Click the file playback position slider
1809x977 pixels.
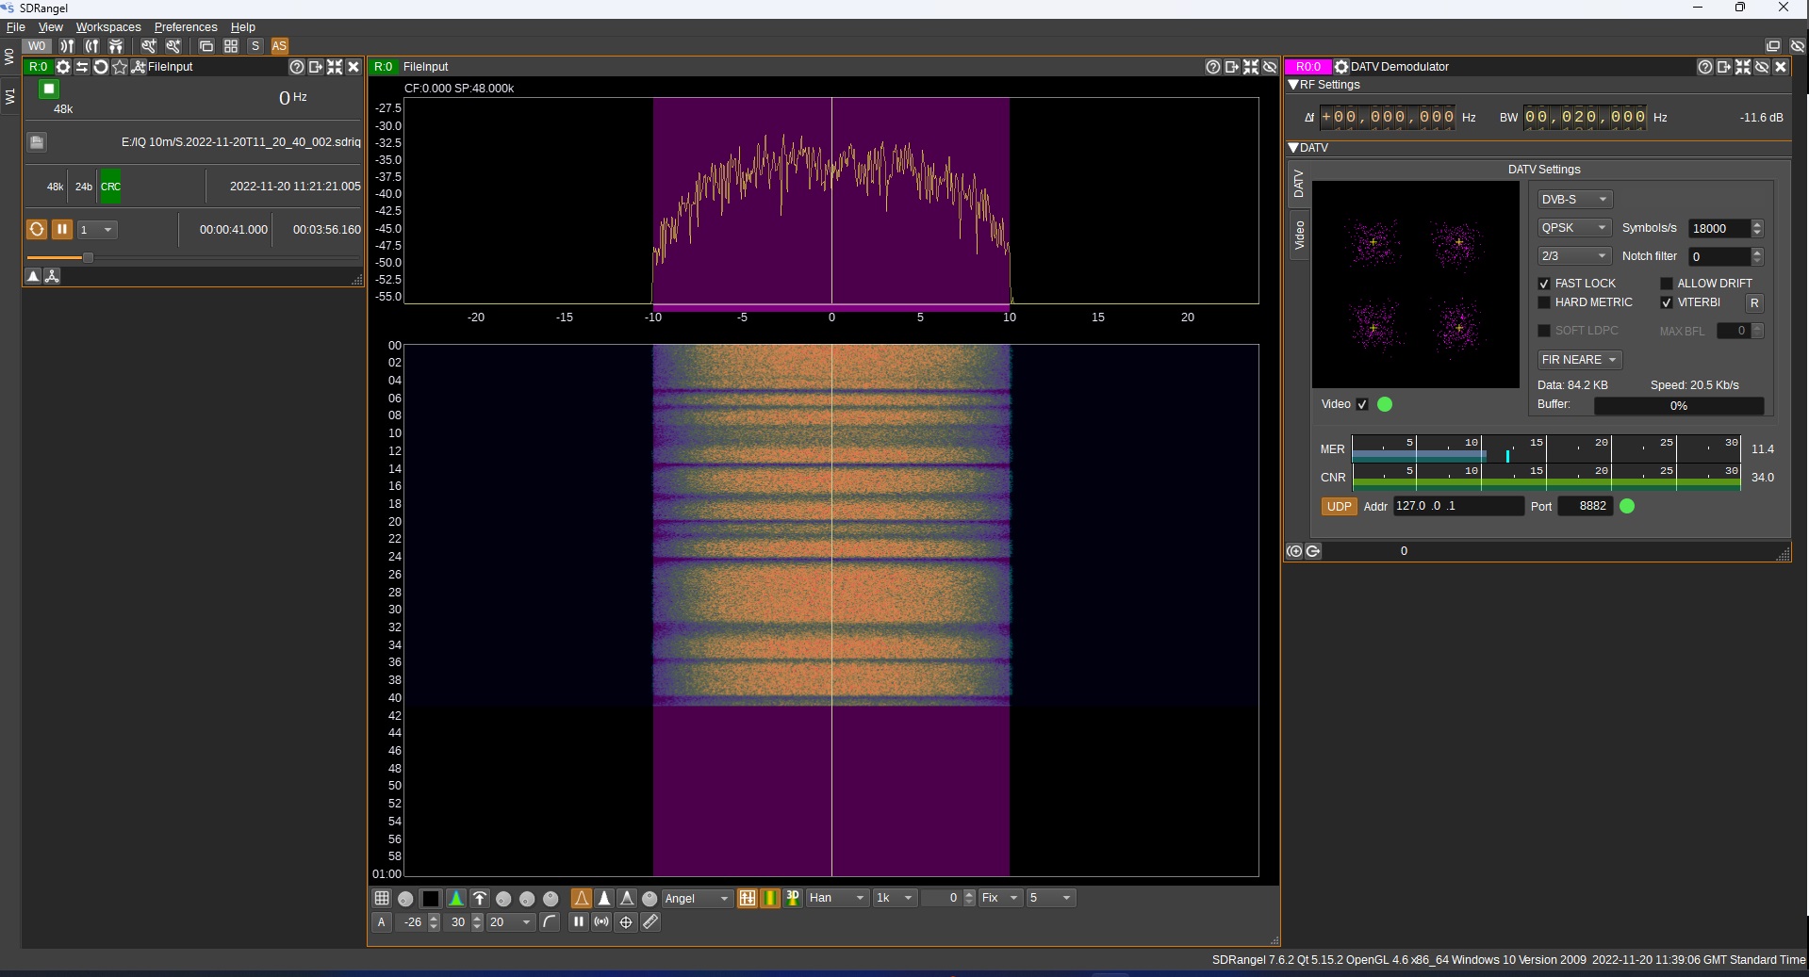(191, 257)
